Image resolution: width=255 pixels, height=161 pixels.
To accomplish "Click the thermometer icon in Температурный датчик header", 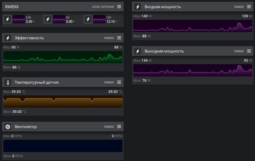I will pos(8,82).
